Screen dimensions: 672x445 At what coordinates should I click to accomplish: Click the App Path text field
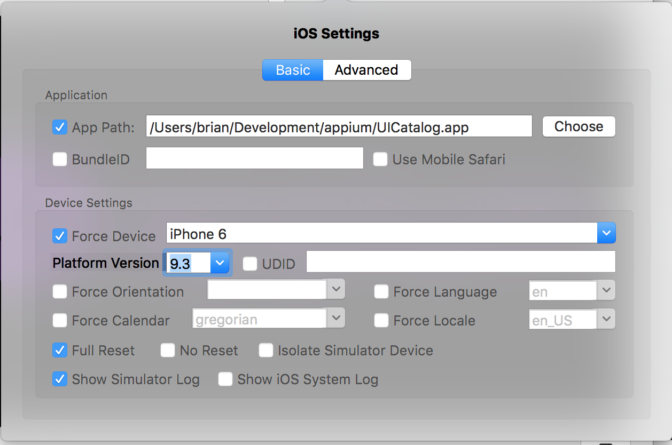click(x=339, y=128)
